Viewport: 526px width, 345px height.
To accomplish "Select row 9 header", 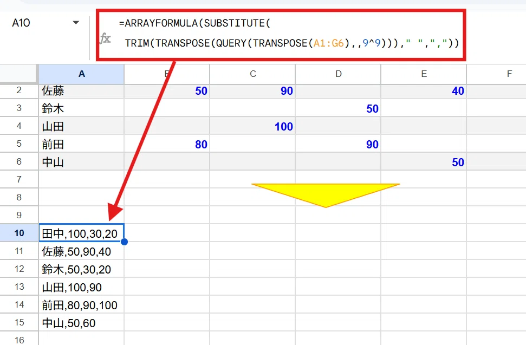I will point(19,215).
